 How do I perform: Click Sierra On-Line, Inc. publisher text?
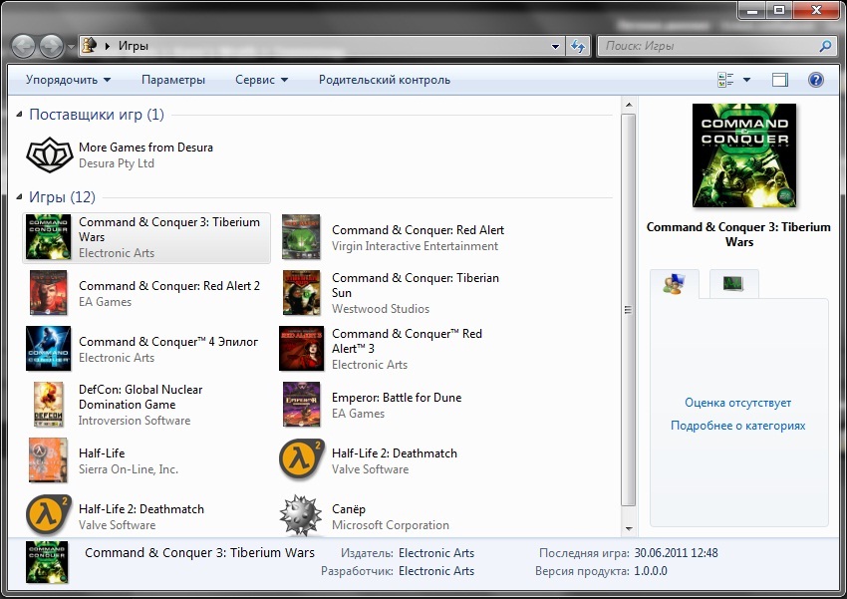coord(128,469)
